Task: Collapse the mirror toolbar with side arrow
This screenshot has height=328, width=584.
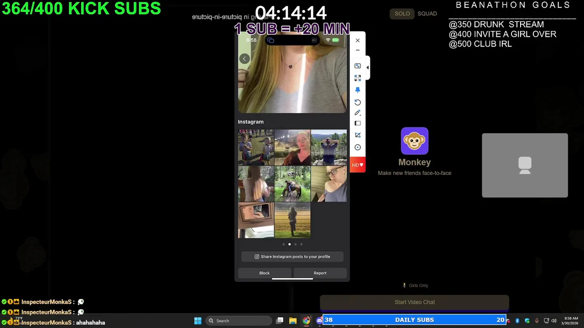Action: point(367,67)
